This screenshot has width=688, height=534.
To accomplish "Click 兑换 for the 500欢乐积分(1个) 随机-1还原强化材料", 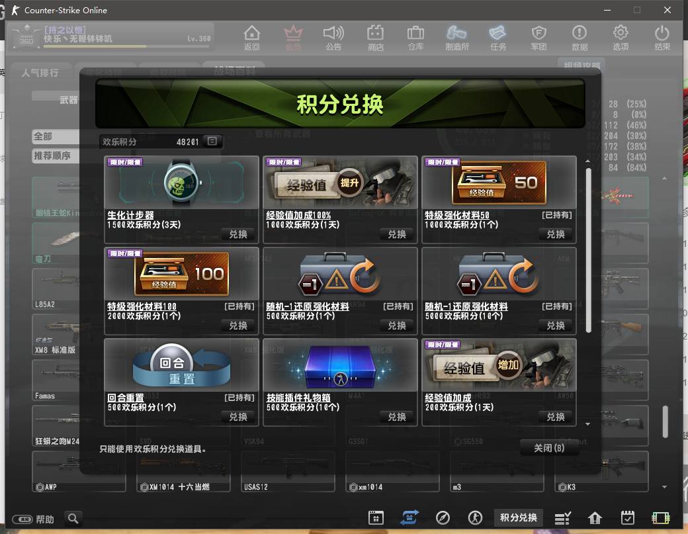I will point(397,326).
